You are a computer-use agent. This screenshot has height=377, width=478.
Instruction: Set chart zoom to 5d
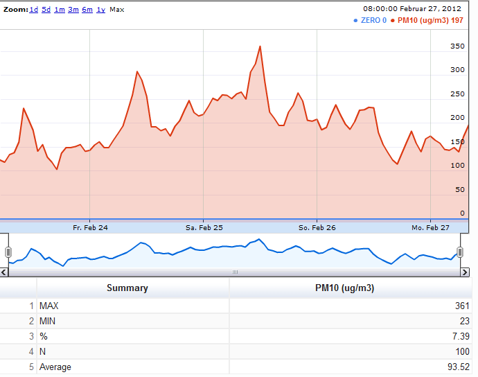46,10
